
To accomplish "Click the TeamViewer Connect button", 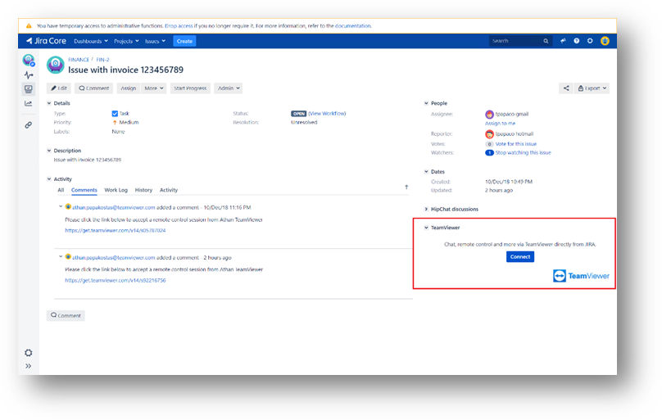I will pos(520,257).
